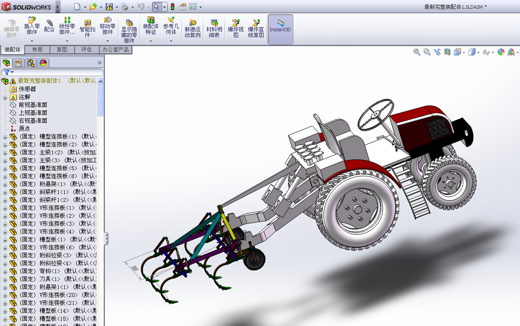Click the Rebuild traffic light icon

[173, 7]
